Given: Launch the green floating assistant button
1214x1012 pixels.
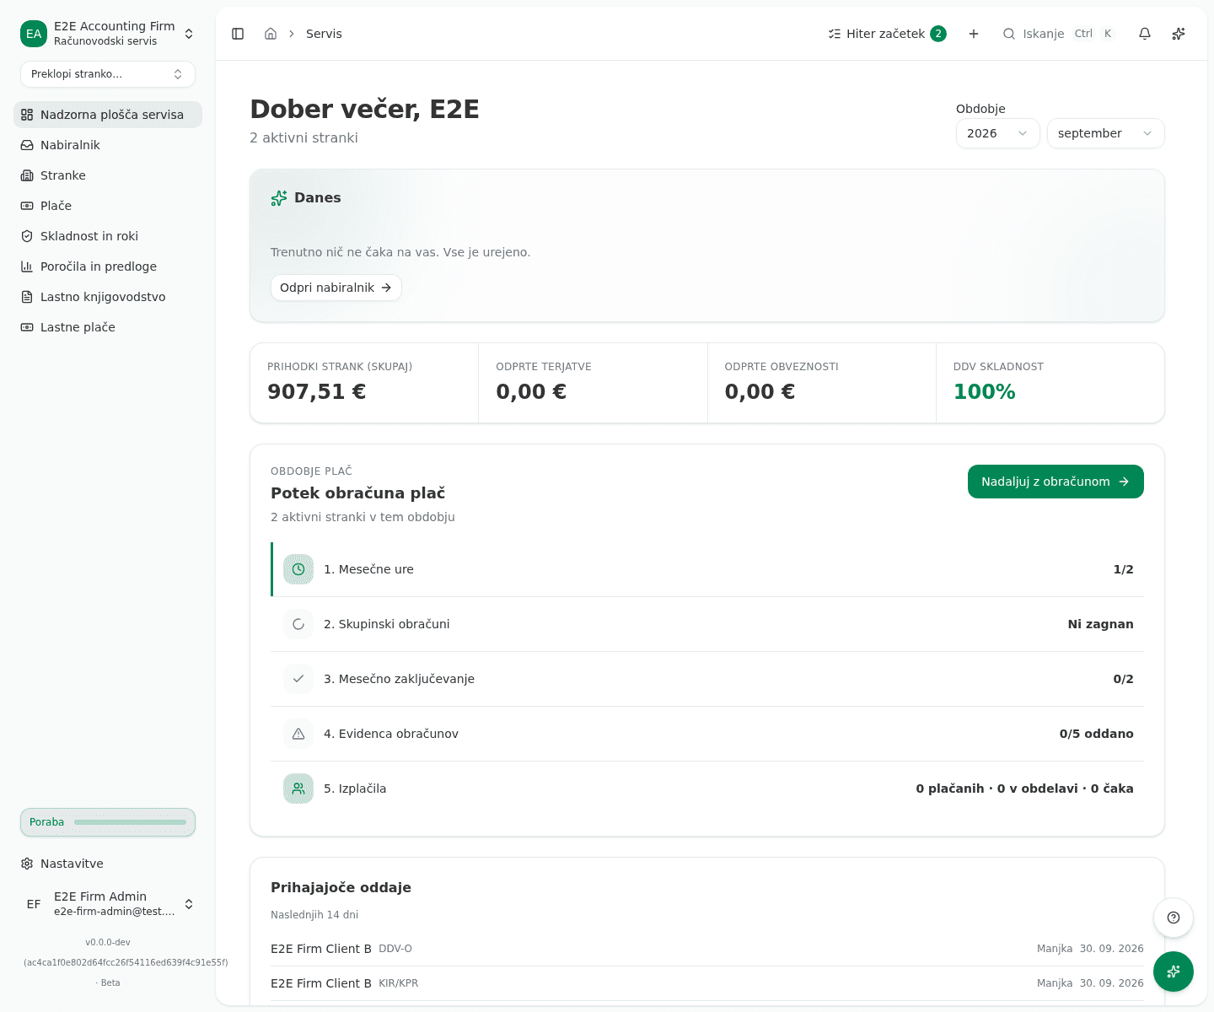Looking at the screenshot, I should (x=1174, y=972).
